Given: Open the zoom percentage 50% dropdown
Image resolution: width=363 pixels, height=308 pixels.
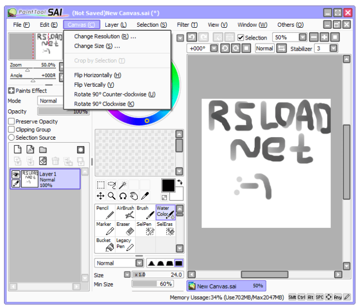Looking at the screenshot, I should coord(302,37).
